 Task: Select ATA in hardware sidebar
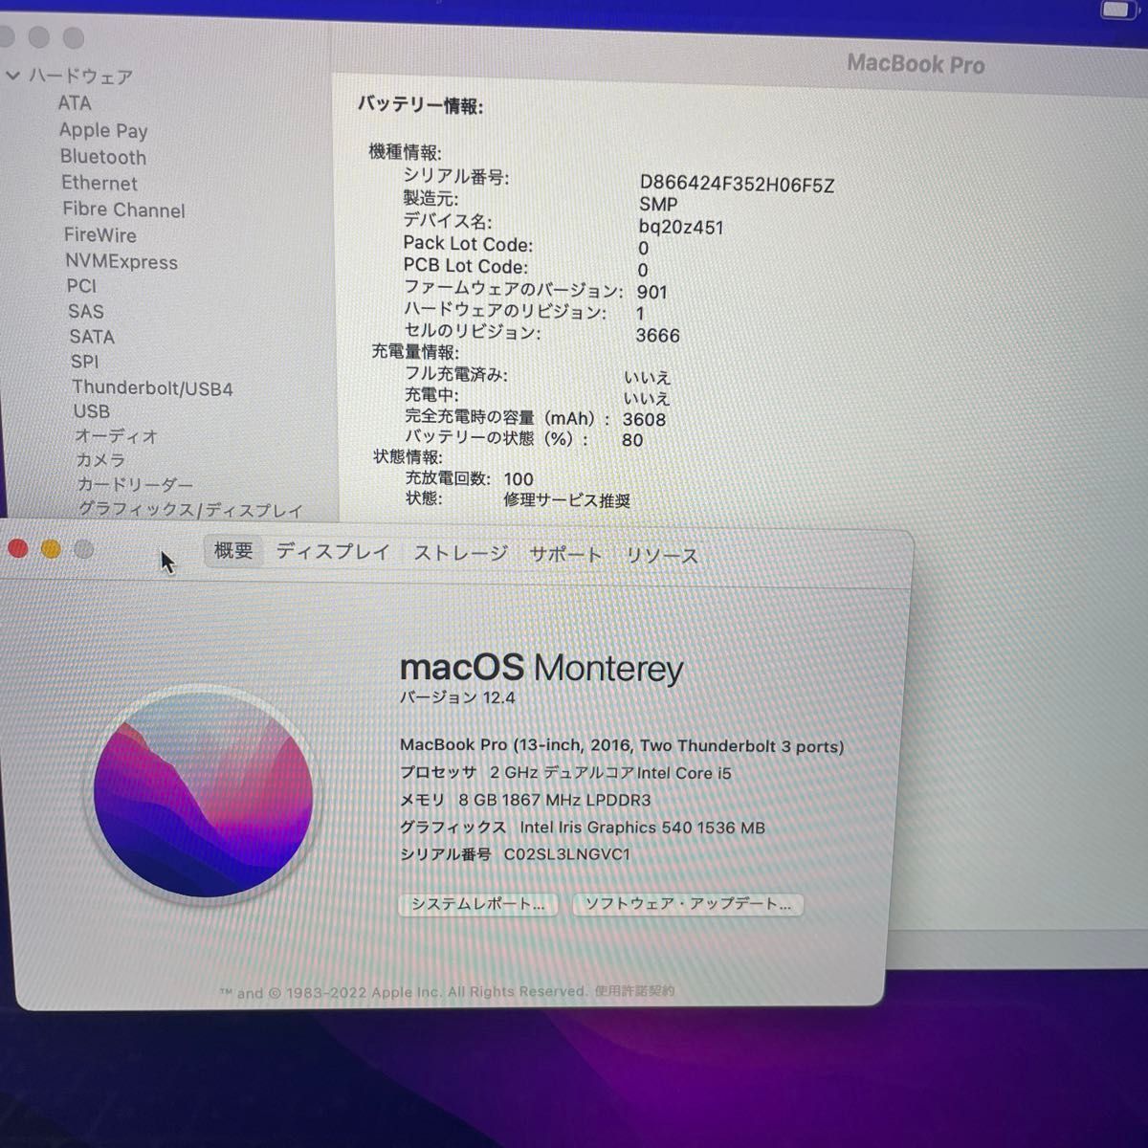pyautogui.click(x=75, y=103)
